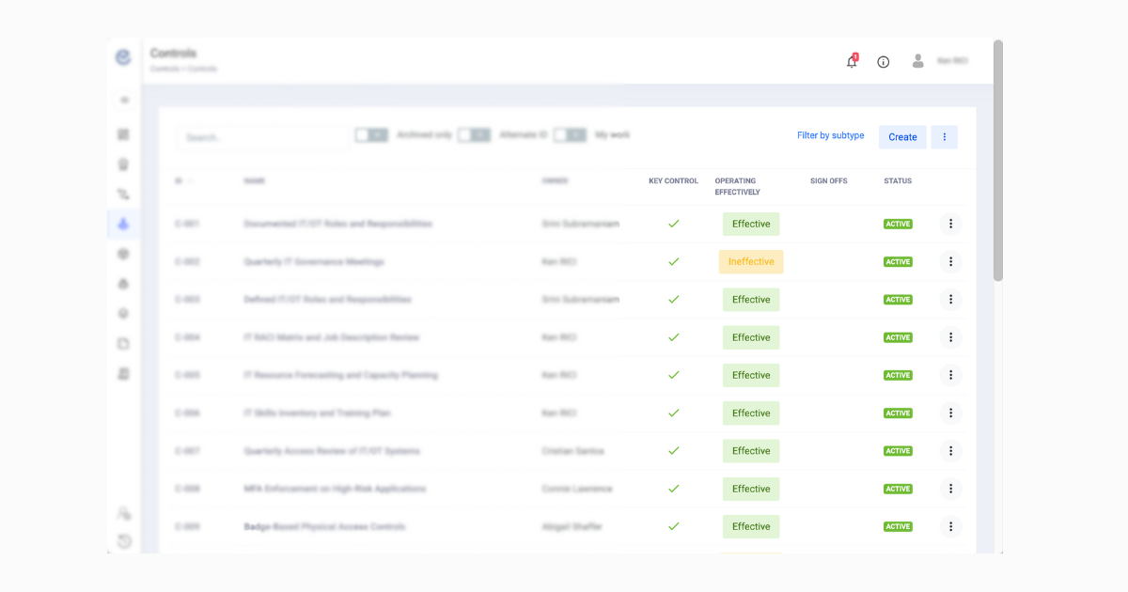
Task: Toggle the Archived only switch
Action: pyautogui.click(x=371, y=135)
